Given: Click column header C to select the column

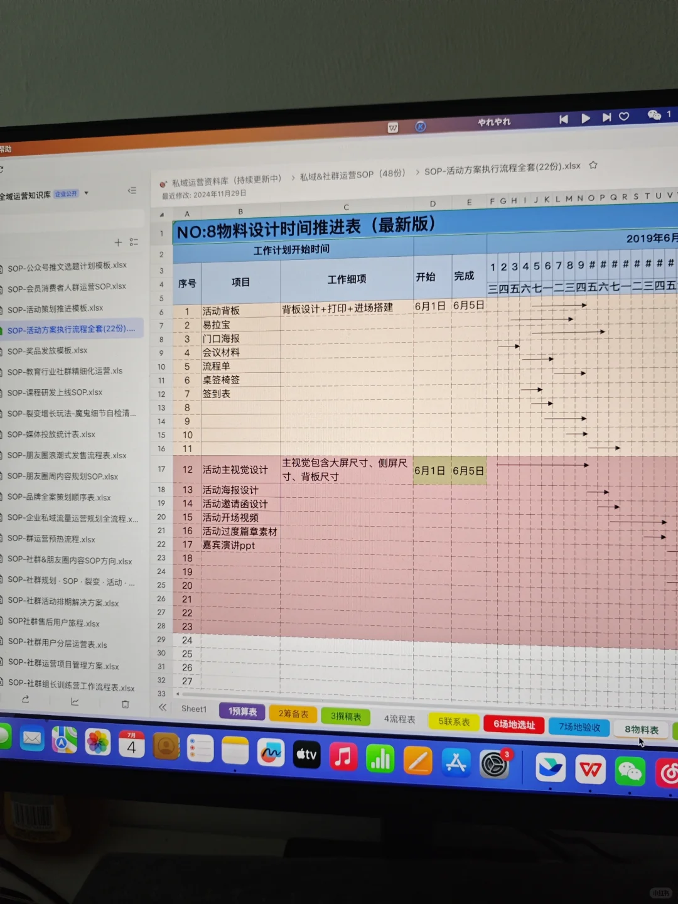Looking at the screenshot, I should (x=346, y=207).
